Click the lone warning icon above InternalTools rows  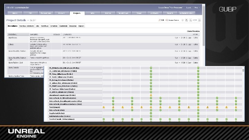click(x=151, y=95)
